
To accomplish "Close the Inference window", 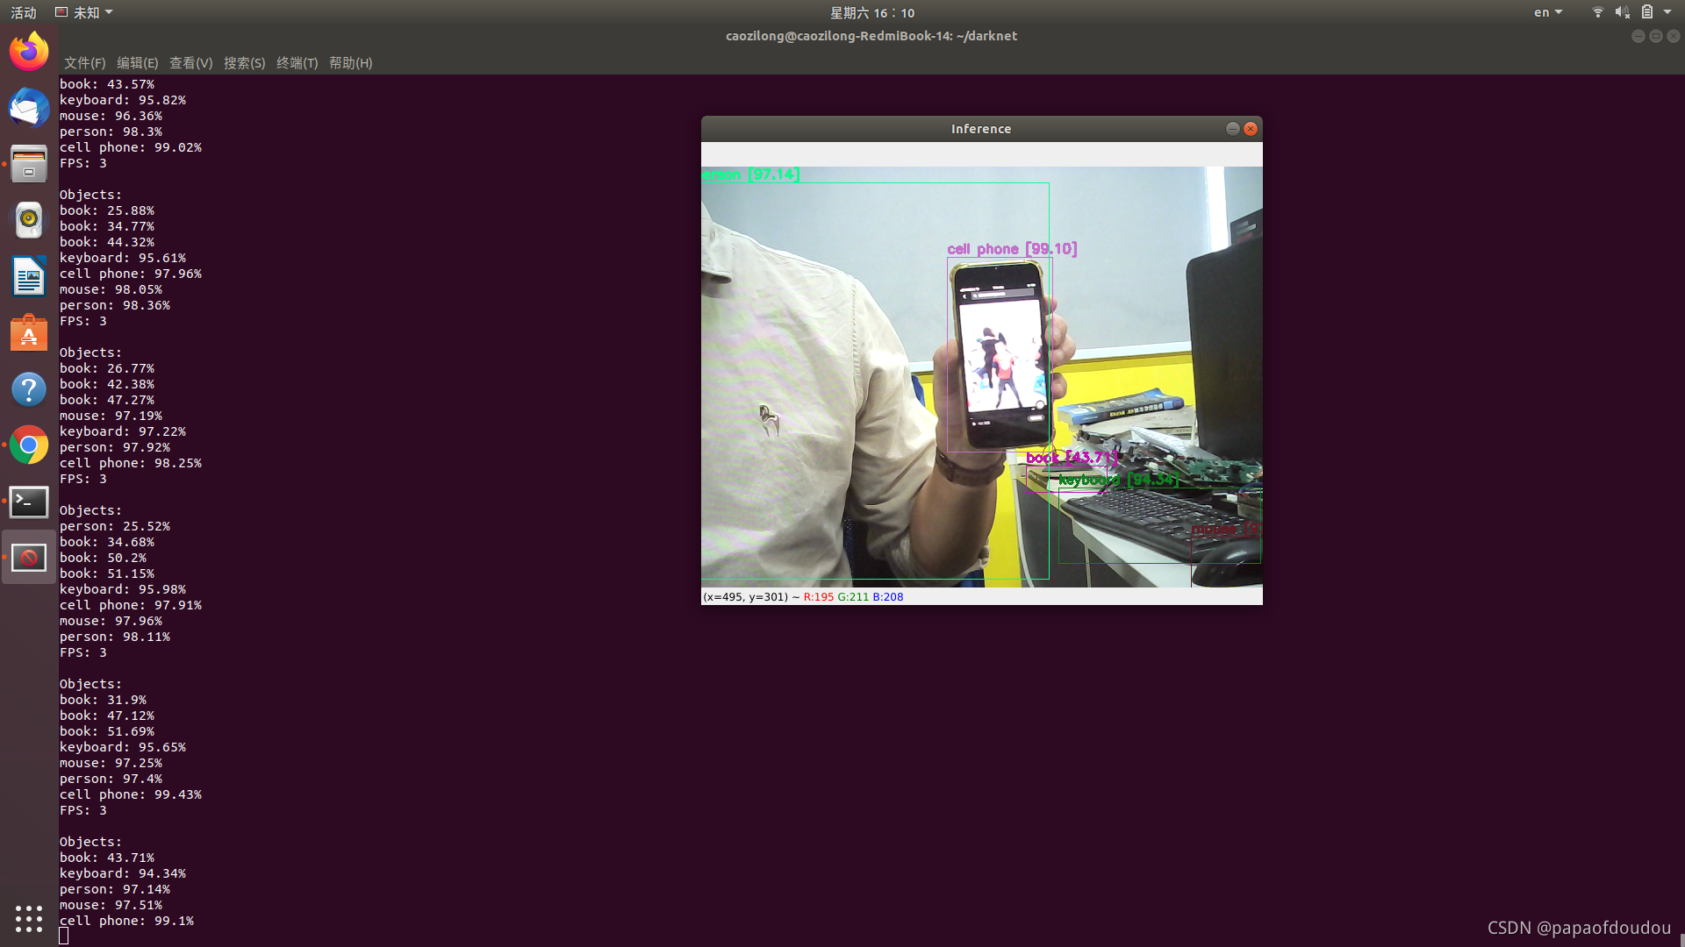I will point(1251,129).
